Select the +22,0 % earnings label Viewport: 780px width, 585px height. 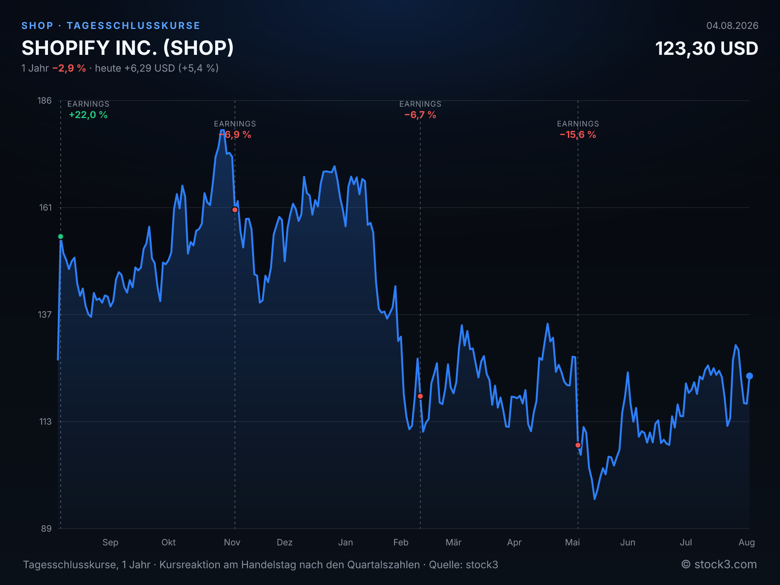click(88, 115)
